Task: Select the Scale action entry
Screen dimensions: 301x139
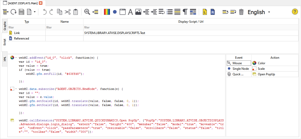Action: coord(275,68)
